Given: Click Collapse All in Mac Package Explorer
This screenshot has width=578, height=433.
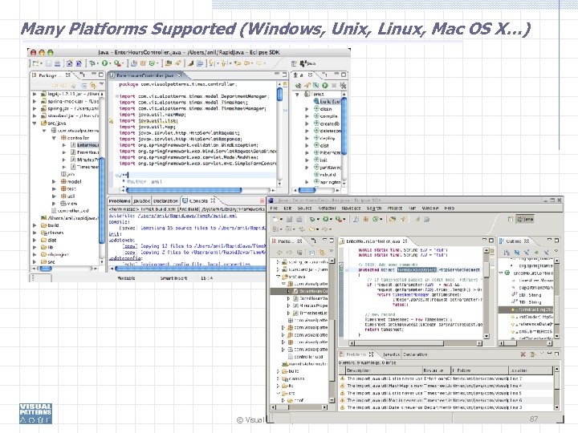Looking at the screenshot, I should [84, 86].
